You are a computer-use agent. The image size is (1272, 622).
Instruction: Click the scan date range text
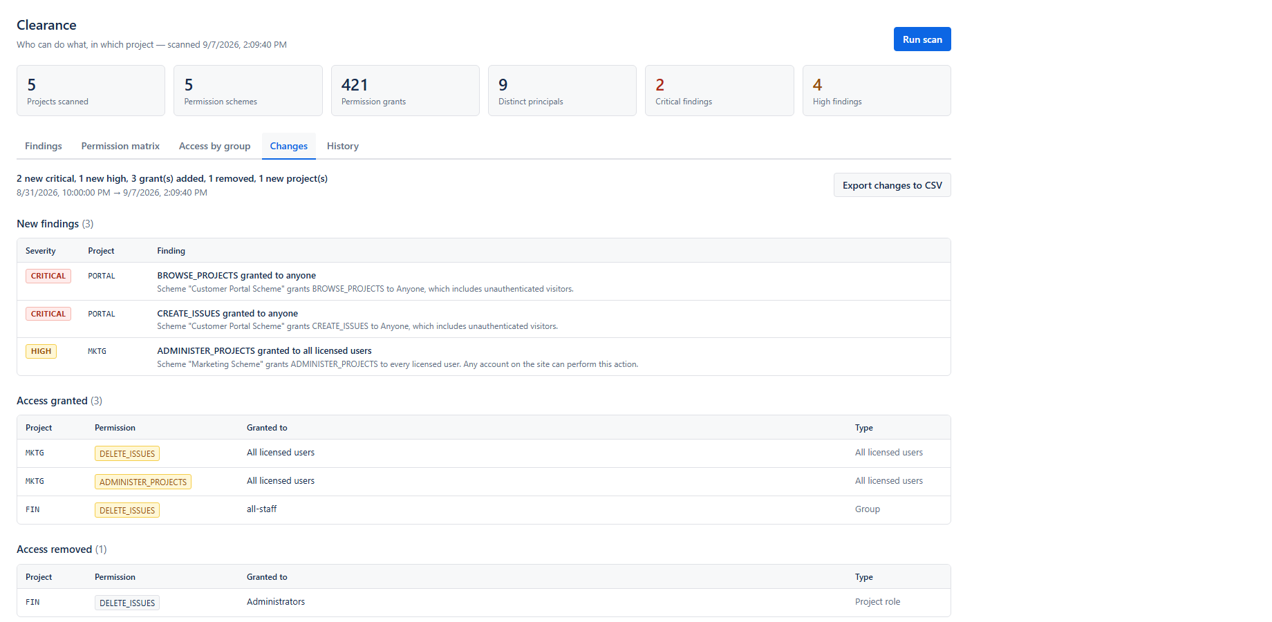pos(112,193)
